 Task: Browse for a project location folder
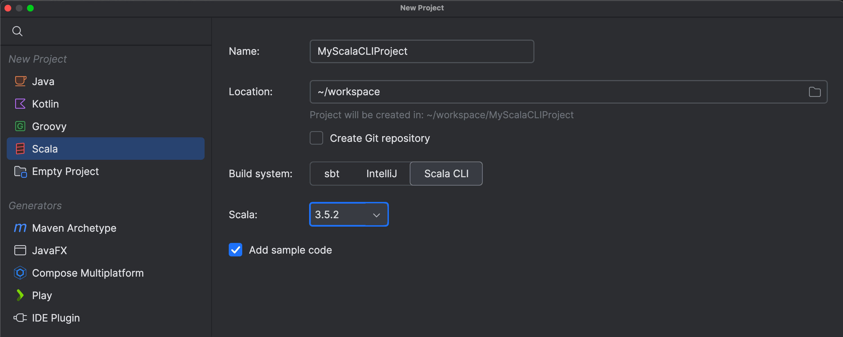click(x=815, y=92)
